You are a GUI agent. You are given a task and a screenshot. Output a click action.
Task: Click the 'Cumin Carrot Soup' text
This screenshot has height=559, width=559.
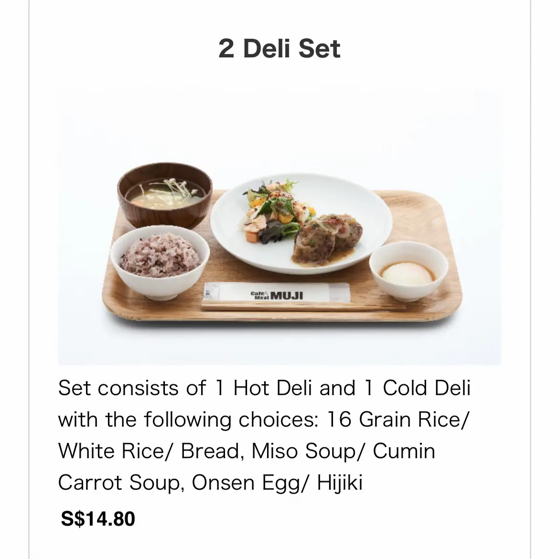pyautogui.click(x=247, y=467)
